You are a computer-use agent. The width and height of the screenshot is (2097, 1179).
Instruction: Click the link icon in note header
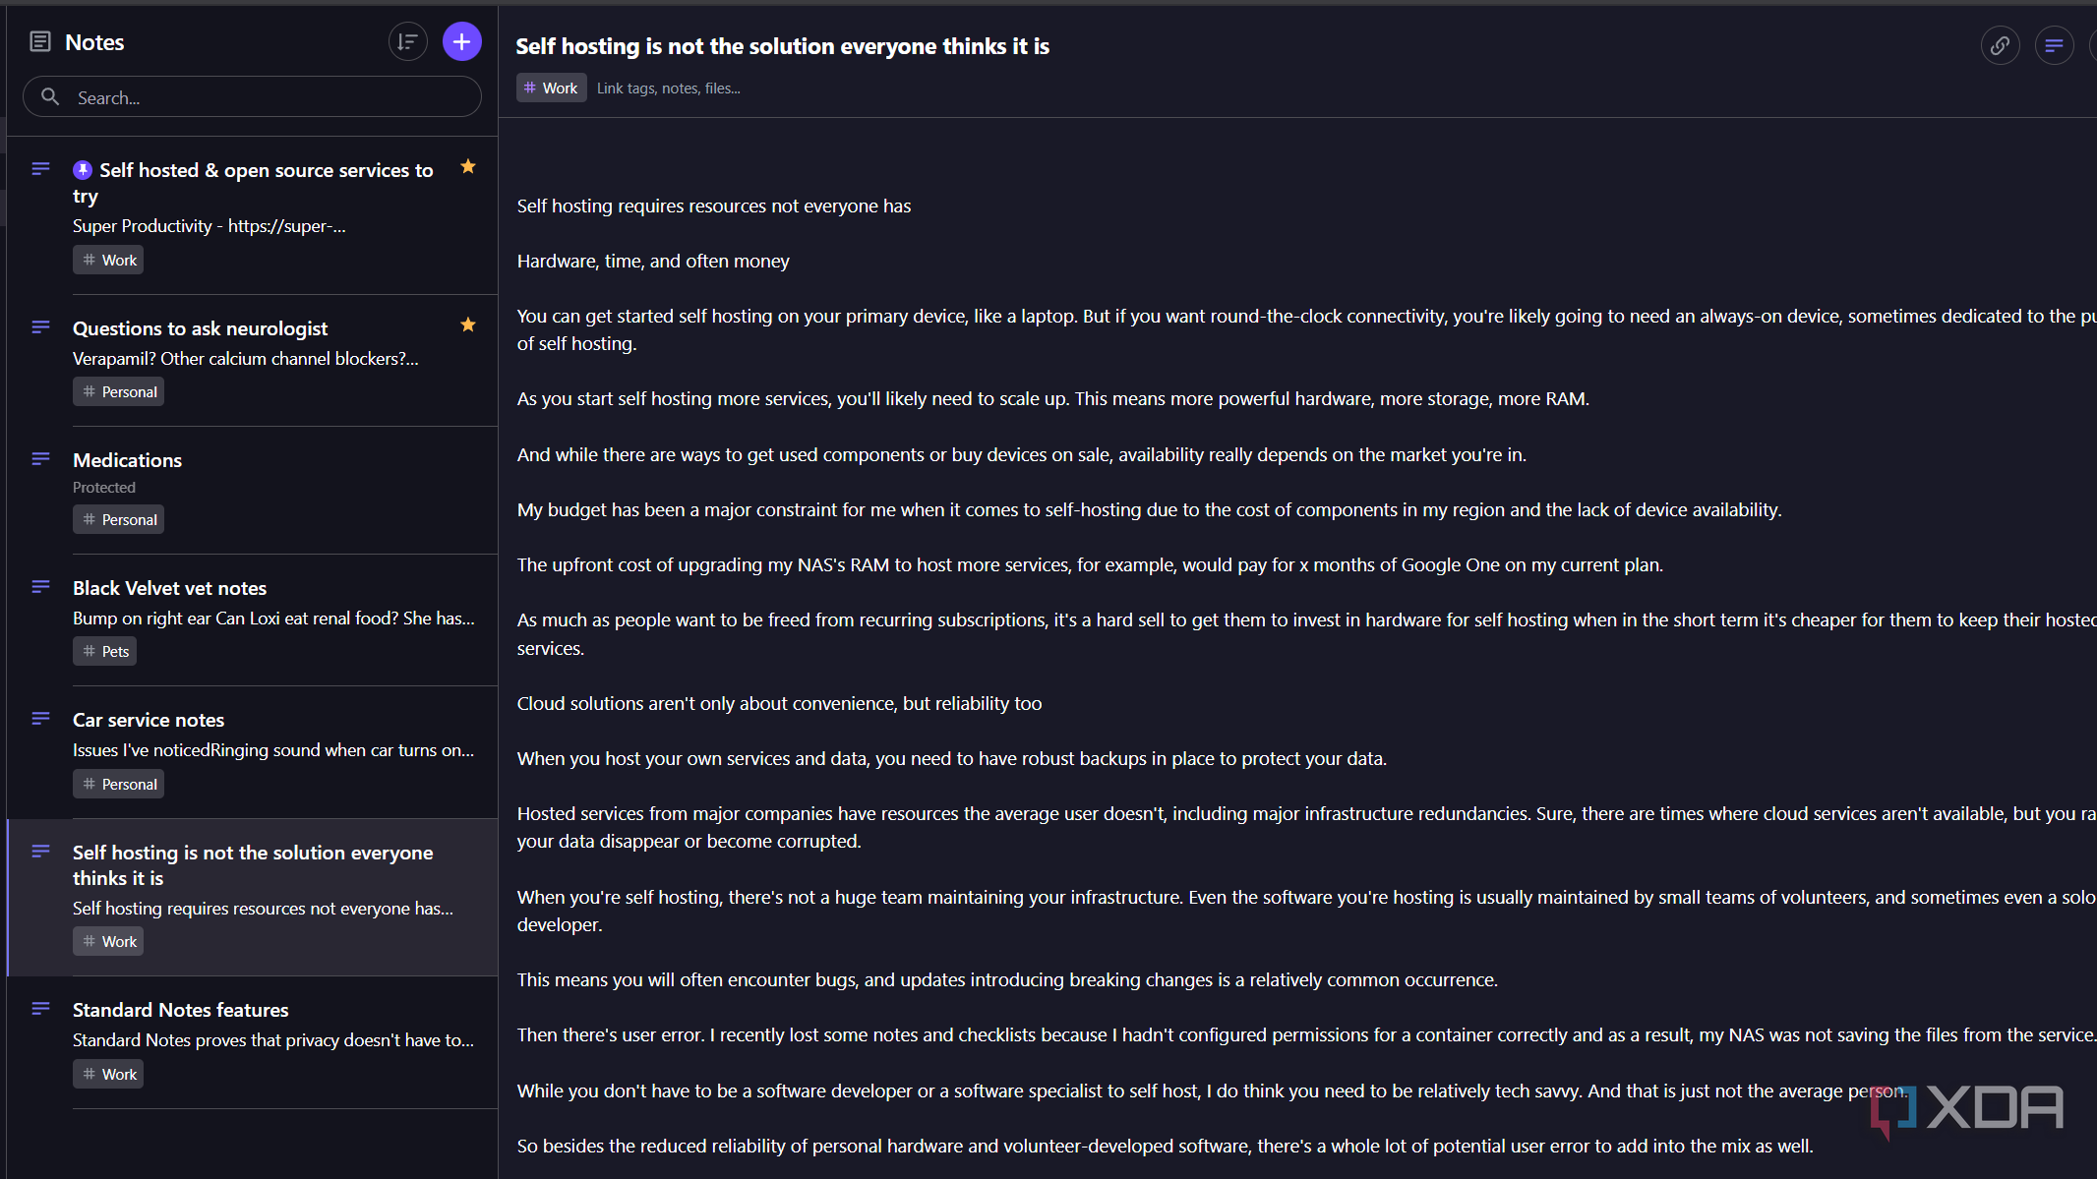coord(2000,45)
